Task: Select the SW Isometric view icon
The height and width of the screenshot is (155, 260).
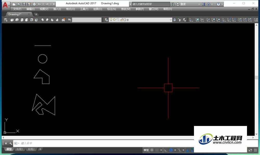Action: tap(42, 20)
